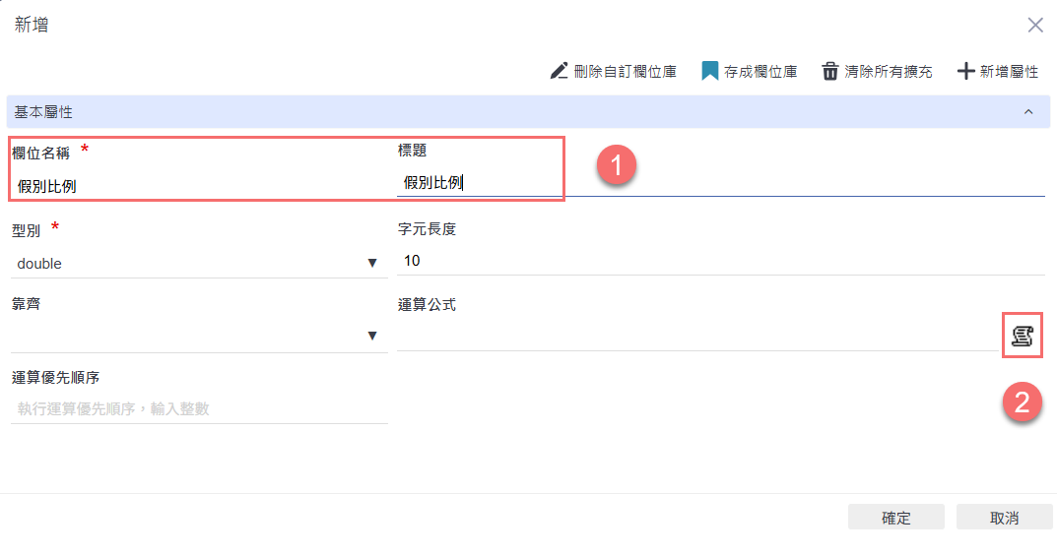Open the 運算公式 formula editor script icon
This screenshot has width=1057, height=556.
coord(1022,336)
